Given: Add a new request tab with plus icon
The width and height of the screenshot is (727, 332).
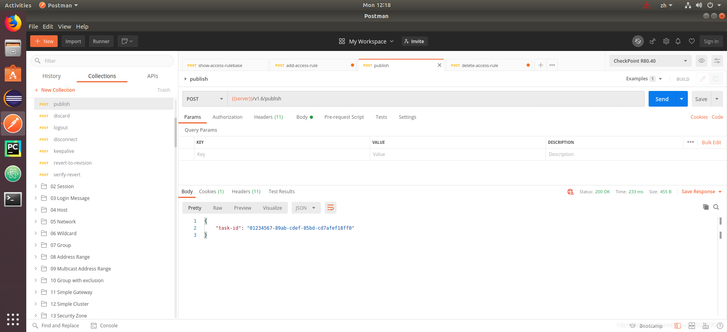Looking at the screenshot, I should [x=540, y=65].
